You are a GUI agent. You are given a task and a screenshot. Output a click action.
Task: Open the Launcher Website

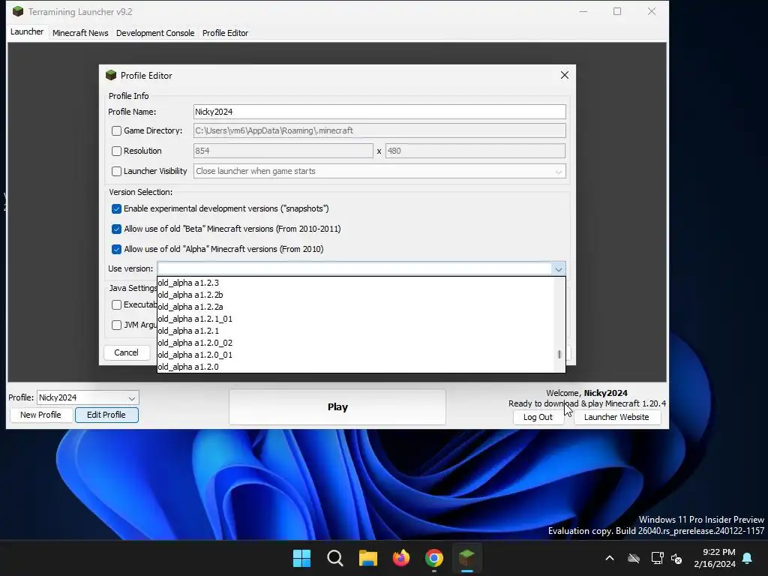point(616,417)
